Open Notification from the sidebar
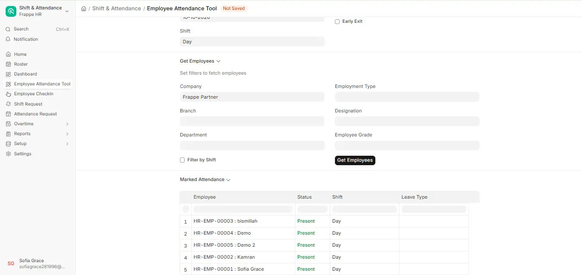The height and width of the screenshot is (275, 582). click(x=26, y=39)
